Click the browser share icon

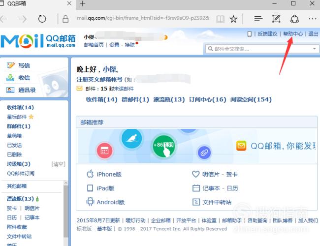(x=294, y=19)
